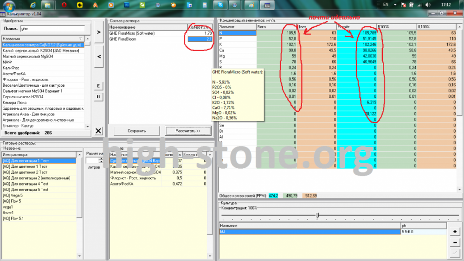Click the add fertilizer right-arrow button
This screenshot has width=464, height=261.
tap(99, 32)
